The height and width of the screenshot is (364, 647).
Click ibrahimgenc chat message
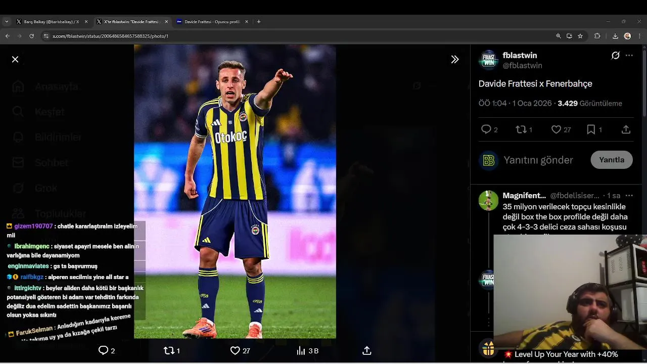(x=73, y=251)
